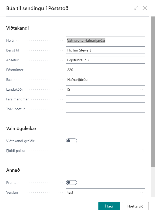Focus the Bær text field
The image size is (155, 216).
click(x=105, y=80)
